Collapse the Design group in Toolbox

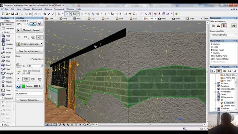3,32
